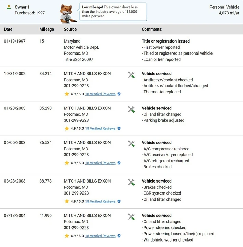
Task: Click wrench icon for 03/18/2004 service
Action: [131, 216]
